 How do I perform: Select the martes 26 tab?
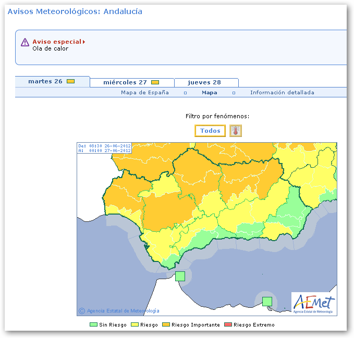pyautogui.click(x=45, y=81)
